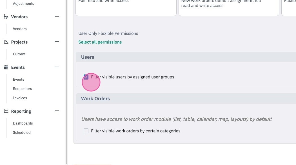Select the Full read and write access card
The width and height of the screenshot is (296, 165).
[126, 8]
